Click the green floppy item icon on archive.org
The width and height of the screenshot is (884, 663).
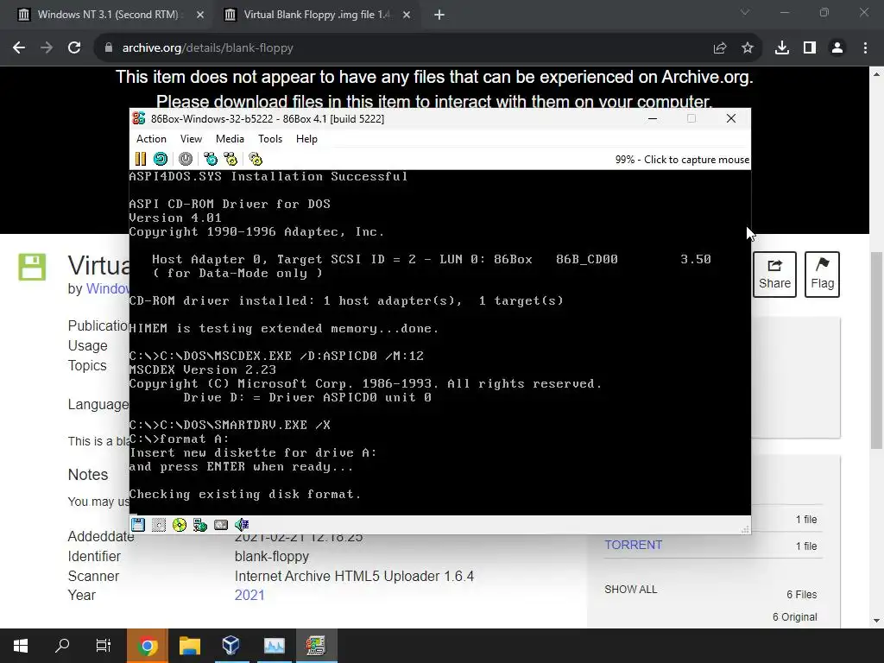(x=32, y=267)
